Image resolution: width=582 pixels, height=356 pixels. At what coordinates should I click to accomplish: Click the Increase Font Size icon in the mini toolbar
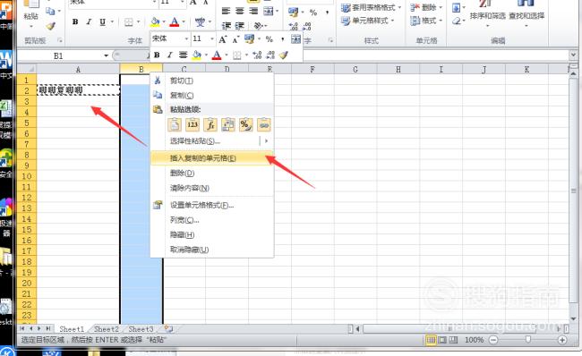223,39
